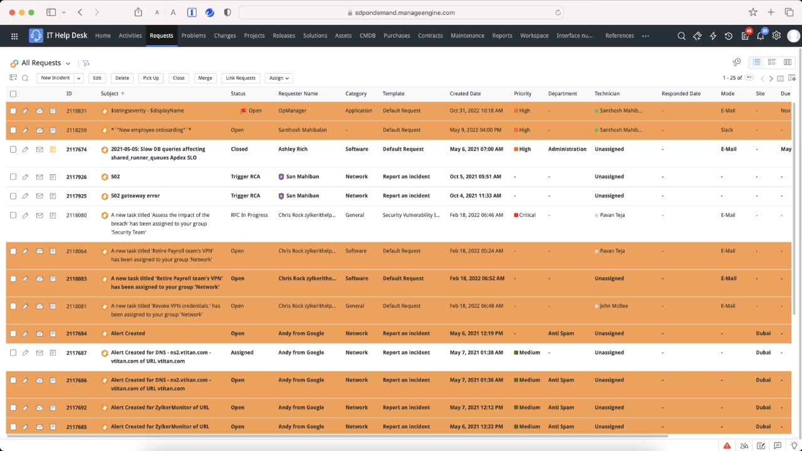Open my tasks icon with 45 badge

[x=746, y=35]
